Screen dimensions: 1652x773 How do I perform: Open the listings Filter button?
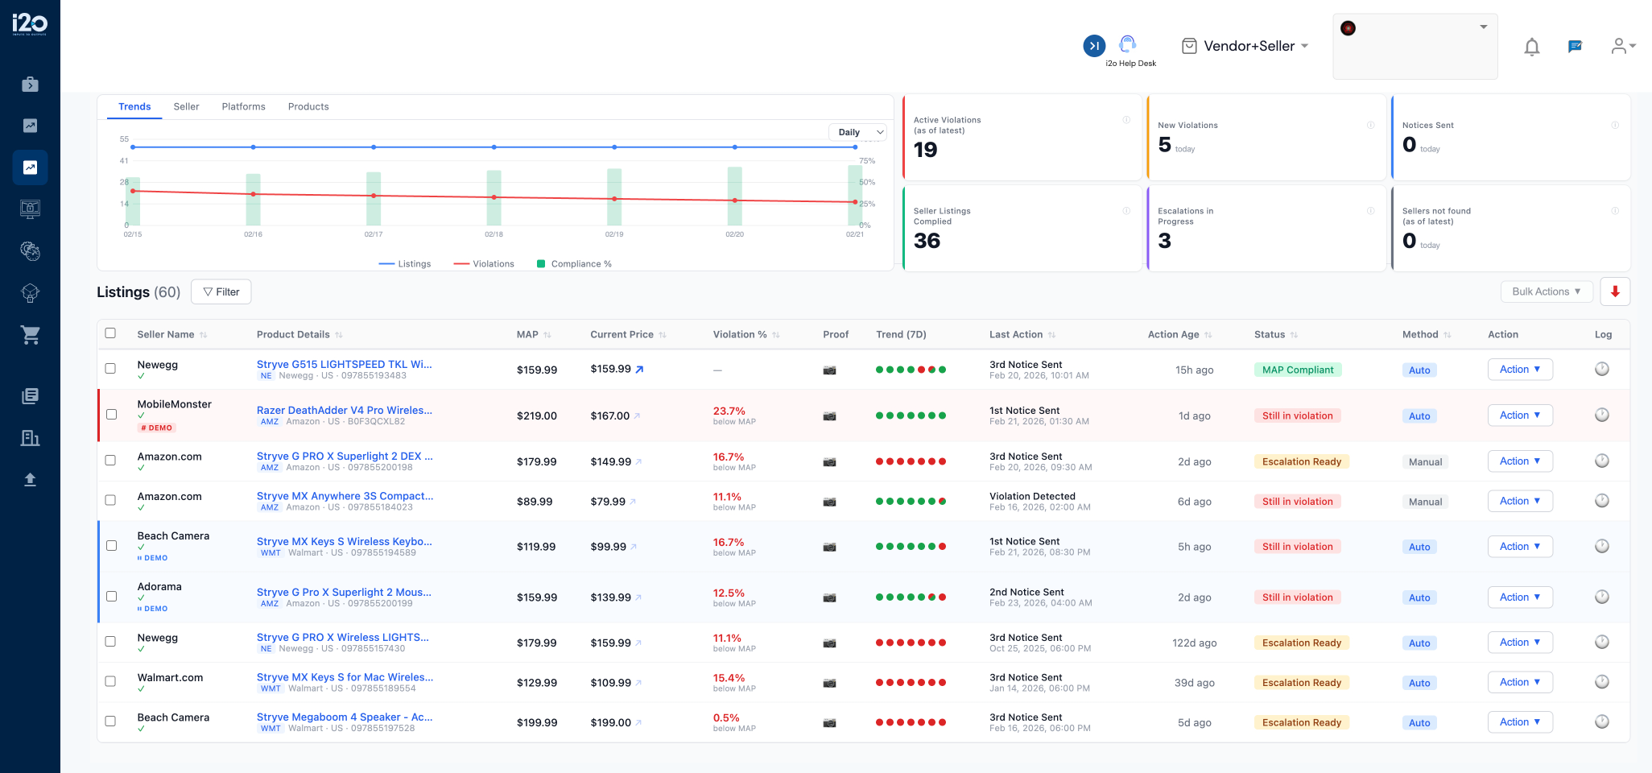click(x=221, y=291)
